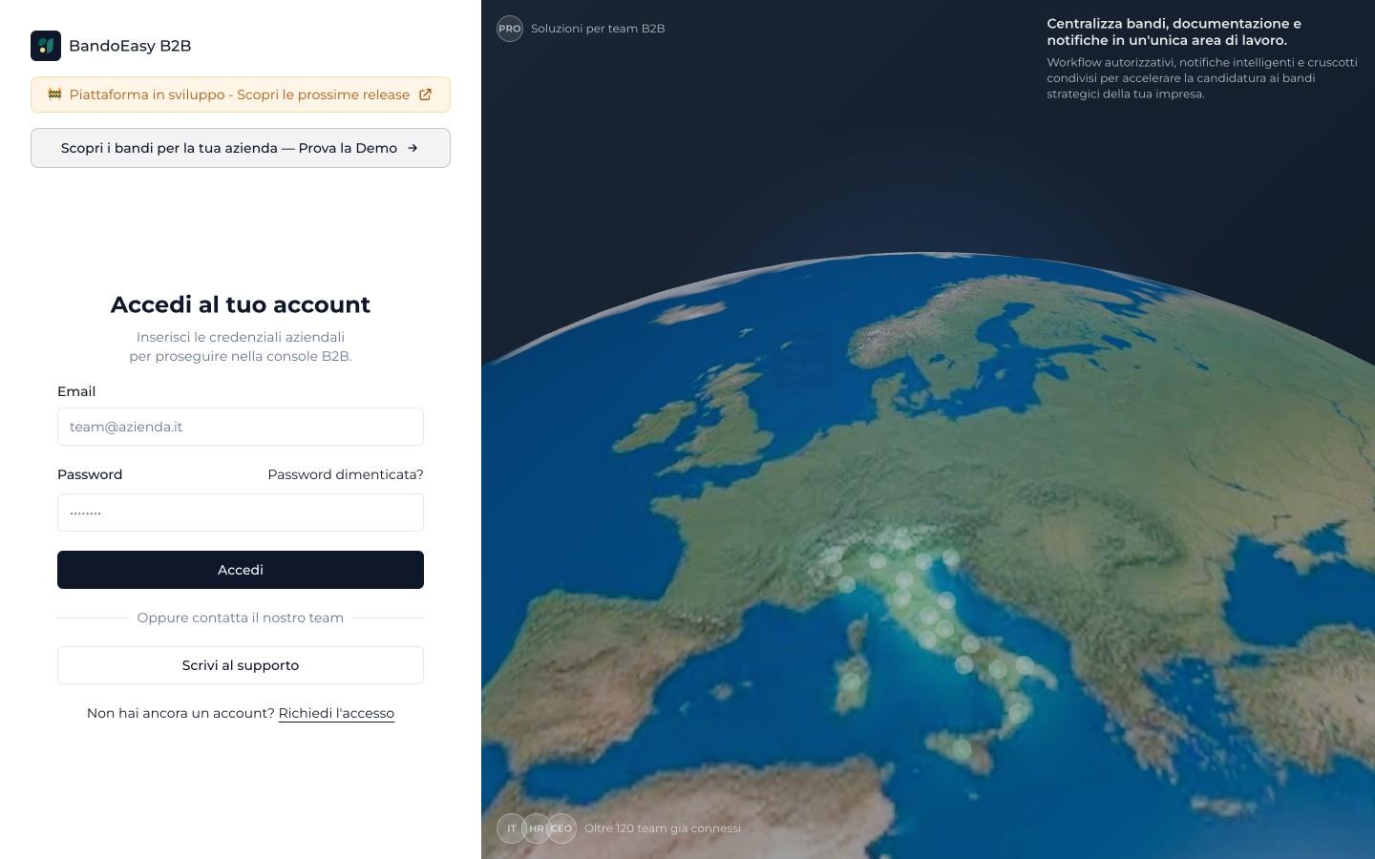Image resolution: width=1375 pixels, height=859 pixels.
Task: Click the HR avatar badge
Action: point(537,828)
